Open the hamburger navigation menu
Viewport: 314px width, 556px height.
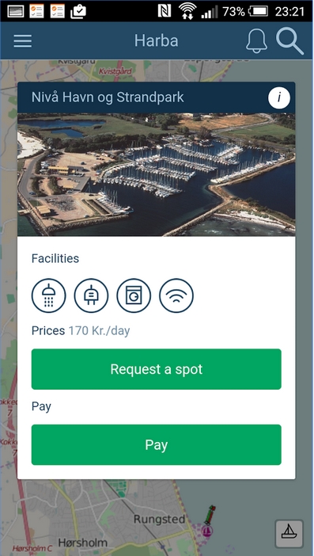(x=23, y=41)
